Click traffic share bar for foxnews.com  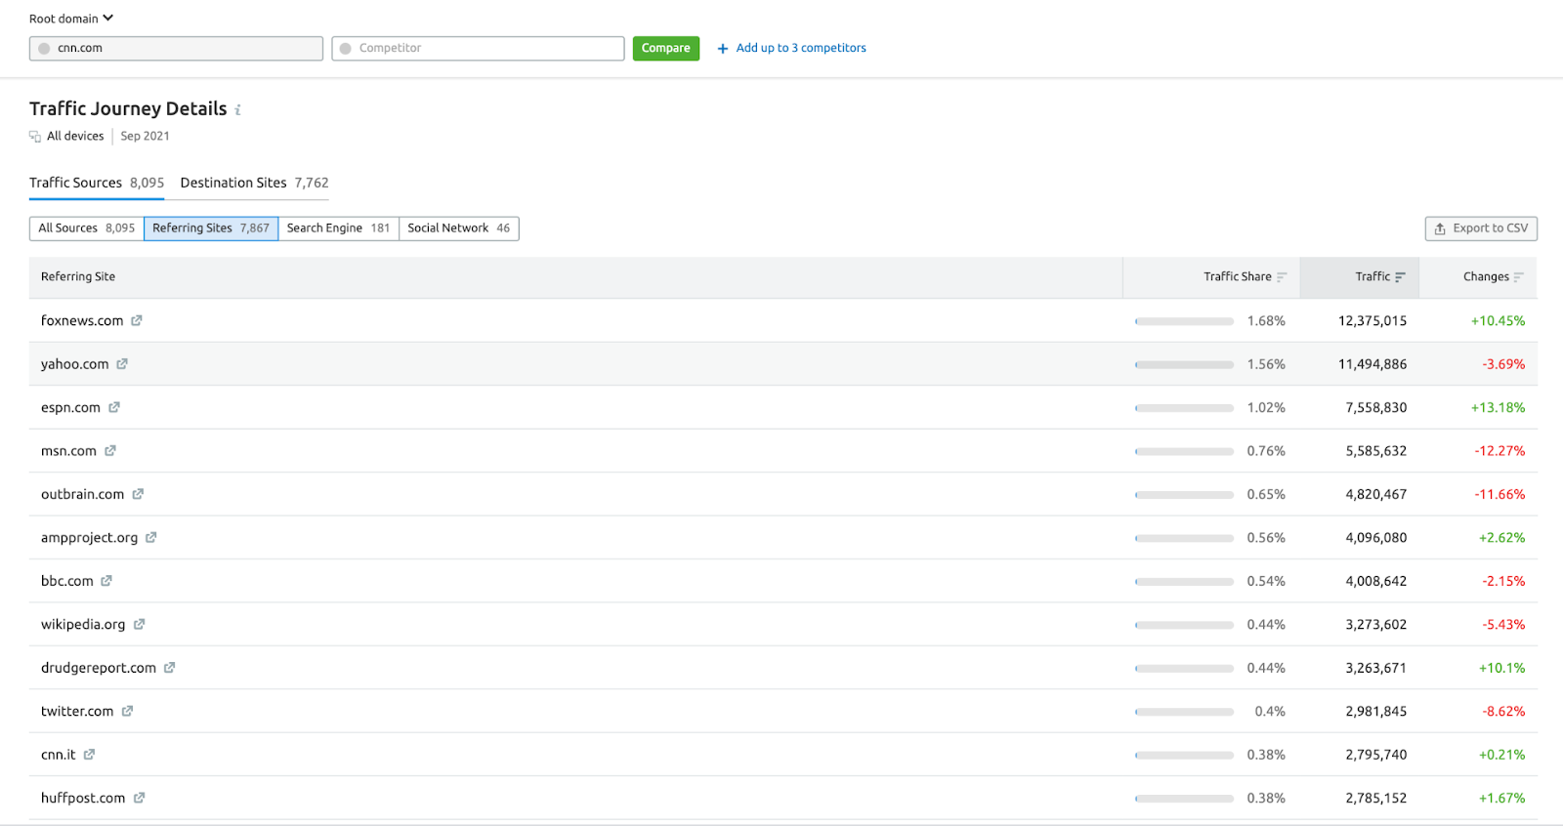click(x=1184, y=321)
